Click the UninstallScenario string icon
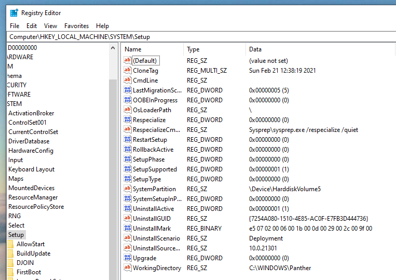 click(128, 237)
